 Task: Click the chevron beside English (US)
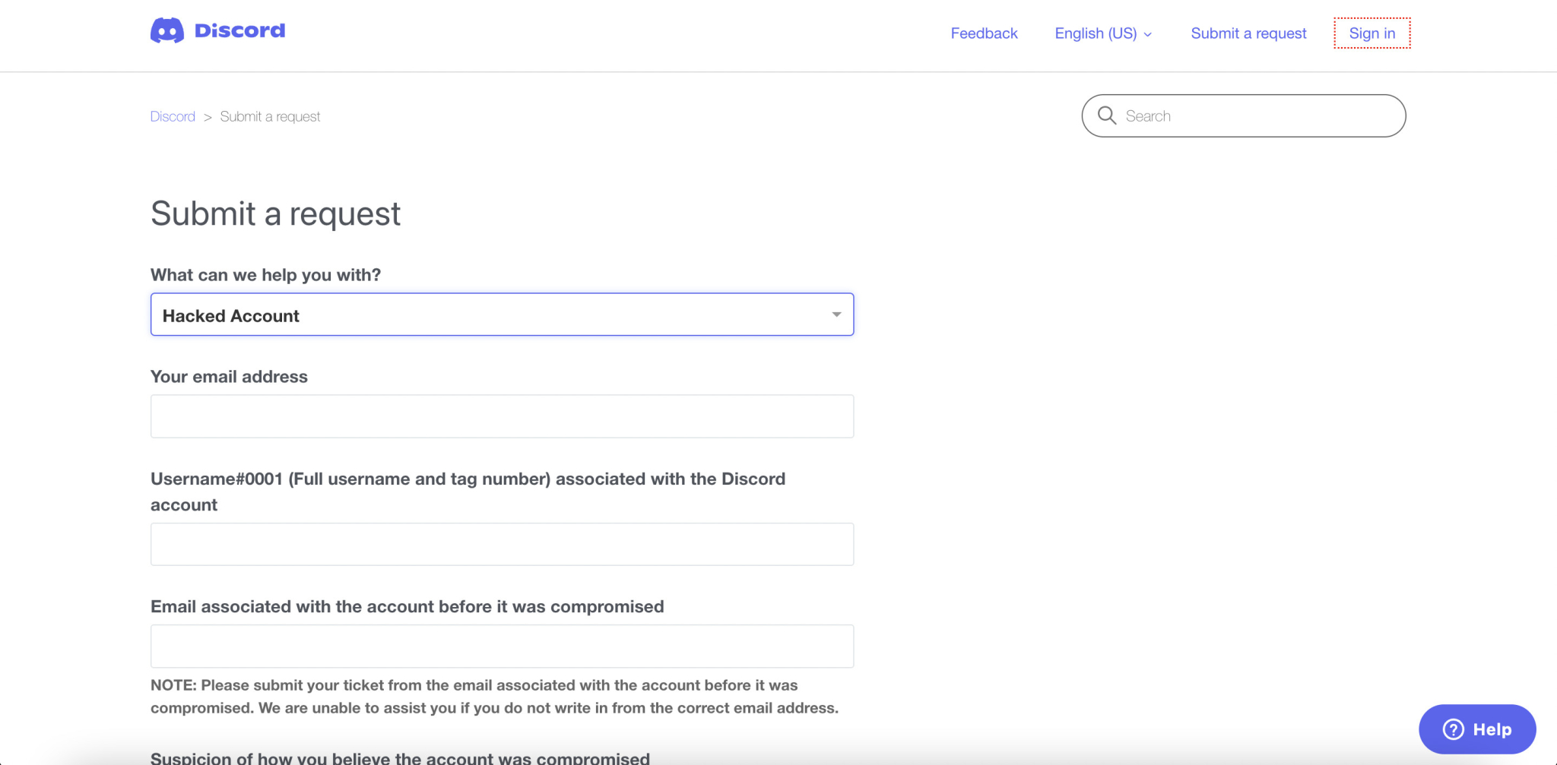coord(1146,34)
